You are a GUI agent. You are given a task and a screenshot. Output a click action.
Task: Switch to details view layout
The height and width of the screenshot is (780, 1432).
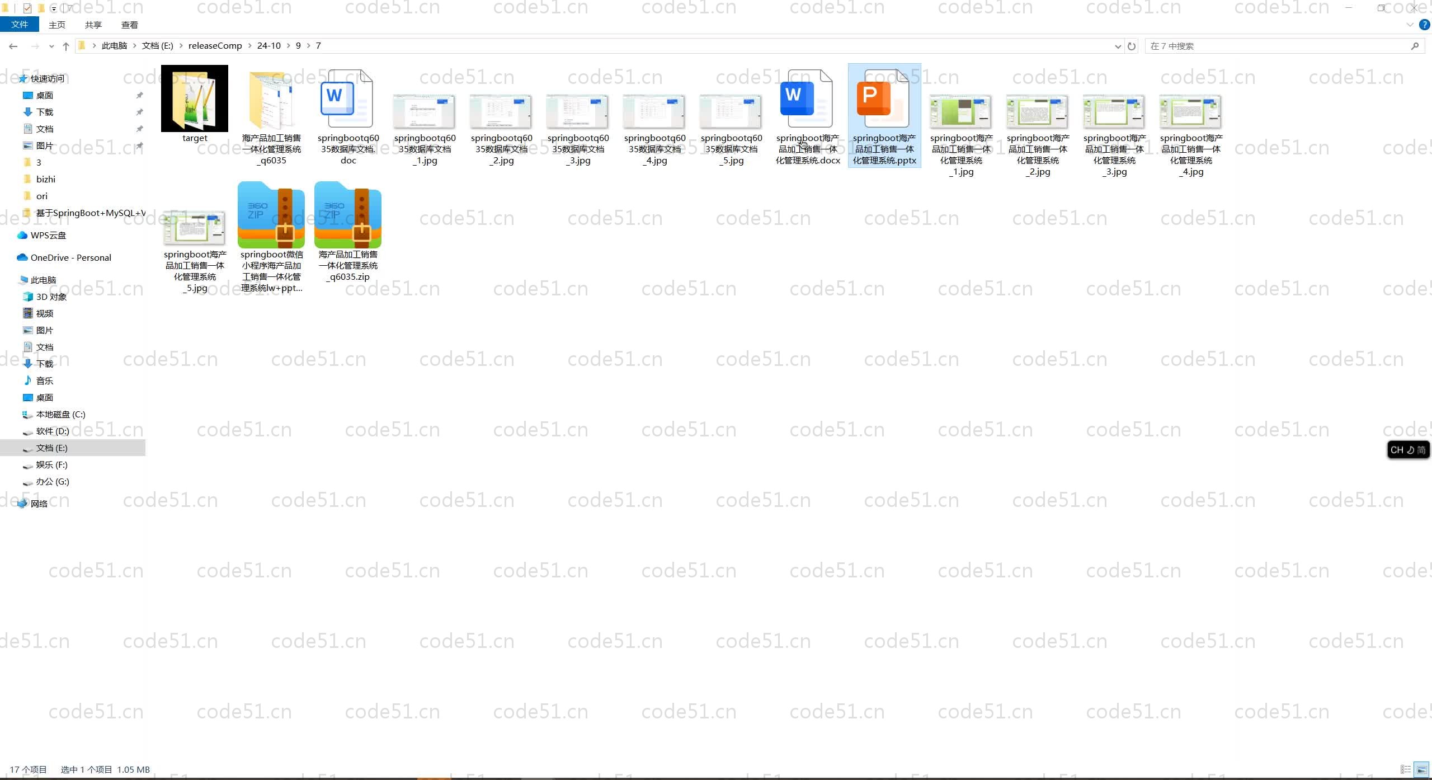[1406, 769]
